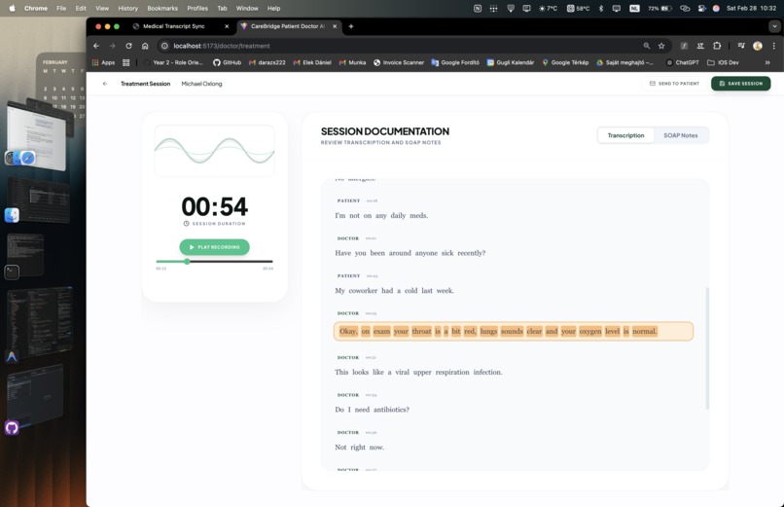Switch to the Medical Transcript Sync tab

(176, 26)
